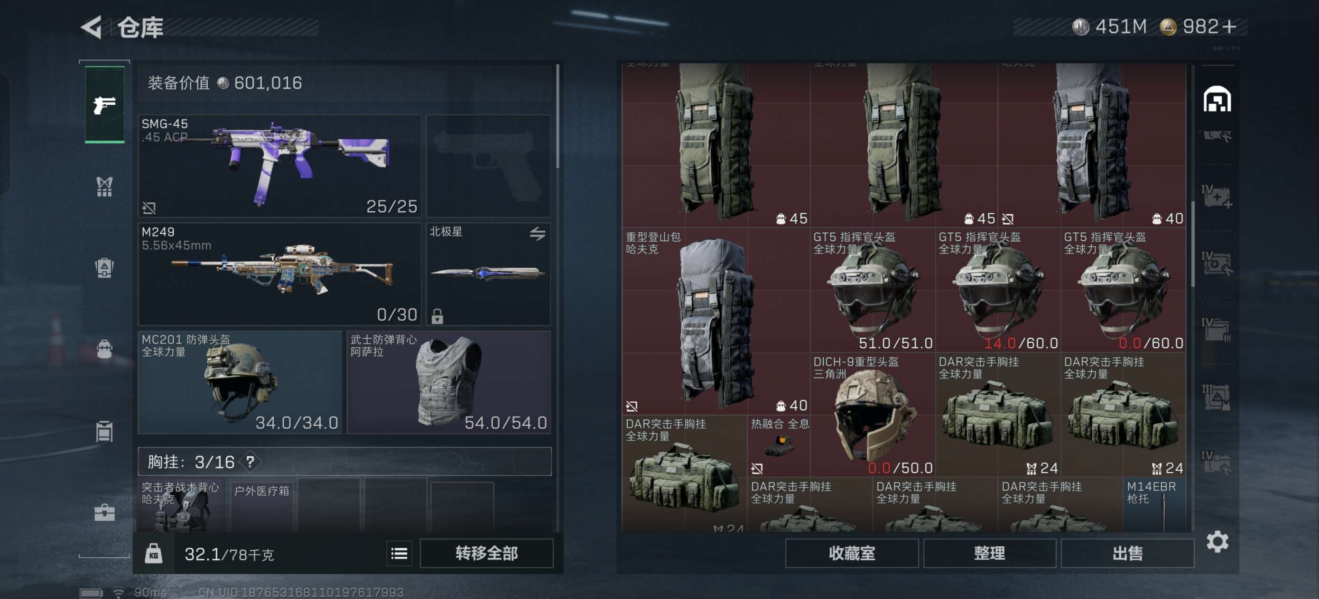Open the chest rig category in sidebar
This screenshot has width=1319, height=599.
click(104, 187)
